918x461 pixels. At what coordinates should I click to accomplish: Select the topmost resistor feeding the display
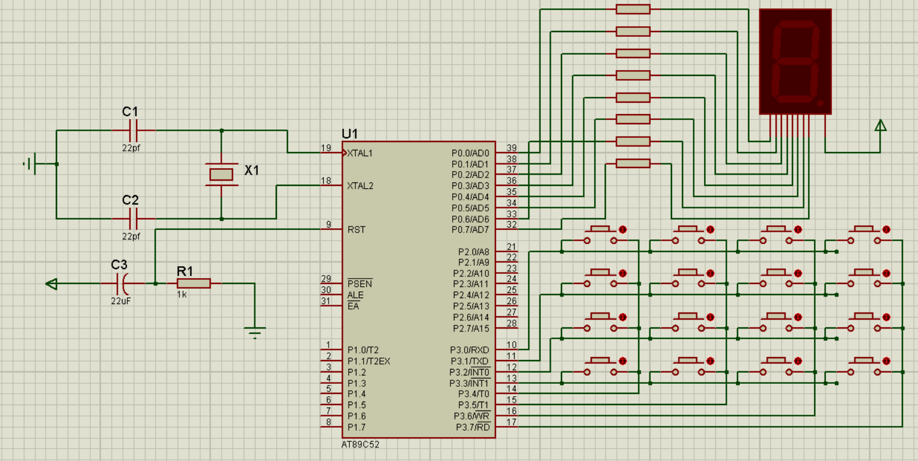click(633, 9)
